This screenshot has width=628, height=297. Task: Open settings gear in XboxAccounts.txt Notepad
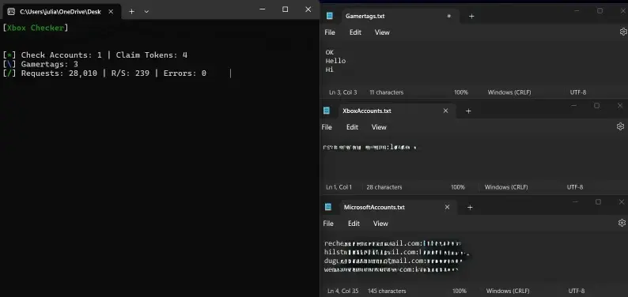point(620,126)
